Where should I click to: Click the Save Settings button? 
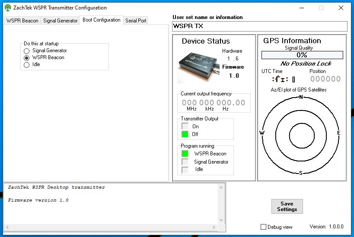coord(287,206)
